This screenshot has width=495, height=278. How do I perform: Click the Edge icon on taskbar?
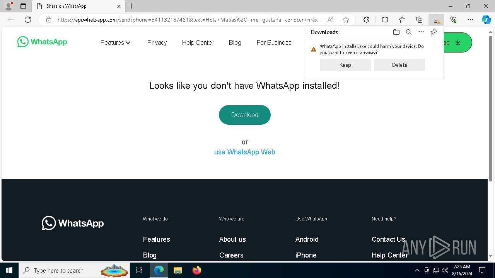[x=159, y=270]
